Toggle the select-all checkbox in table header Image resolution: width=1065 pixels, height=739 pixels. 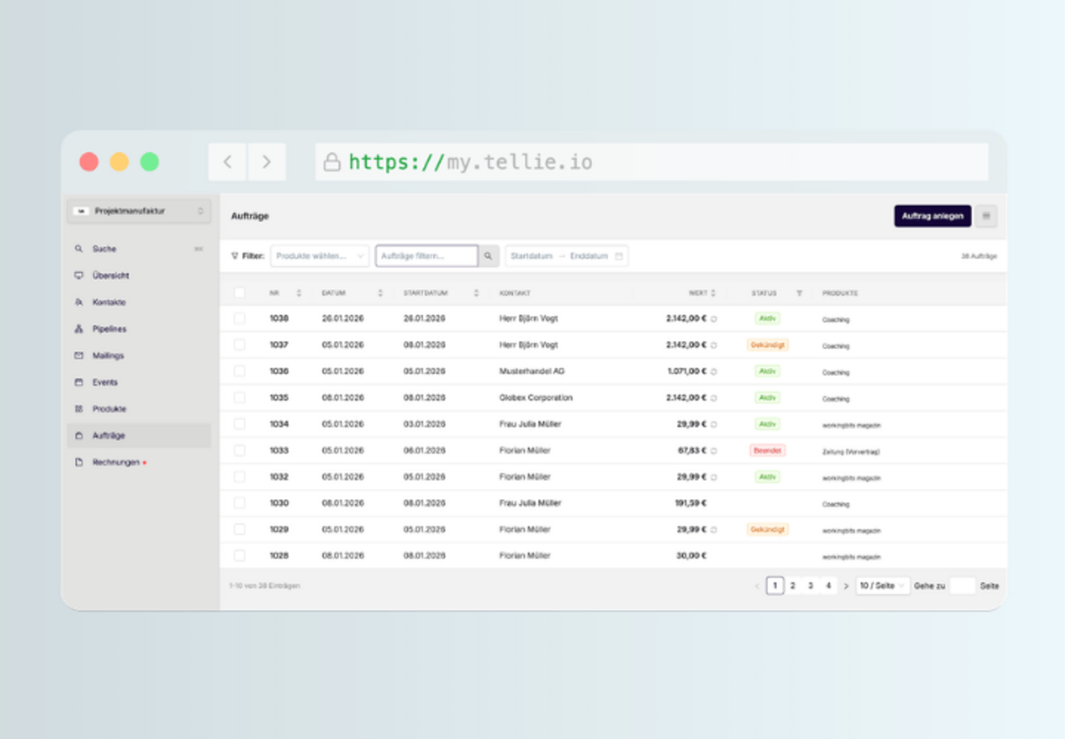tap(240, 293)
